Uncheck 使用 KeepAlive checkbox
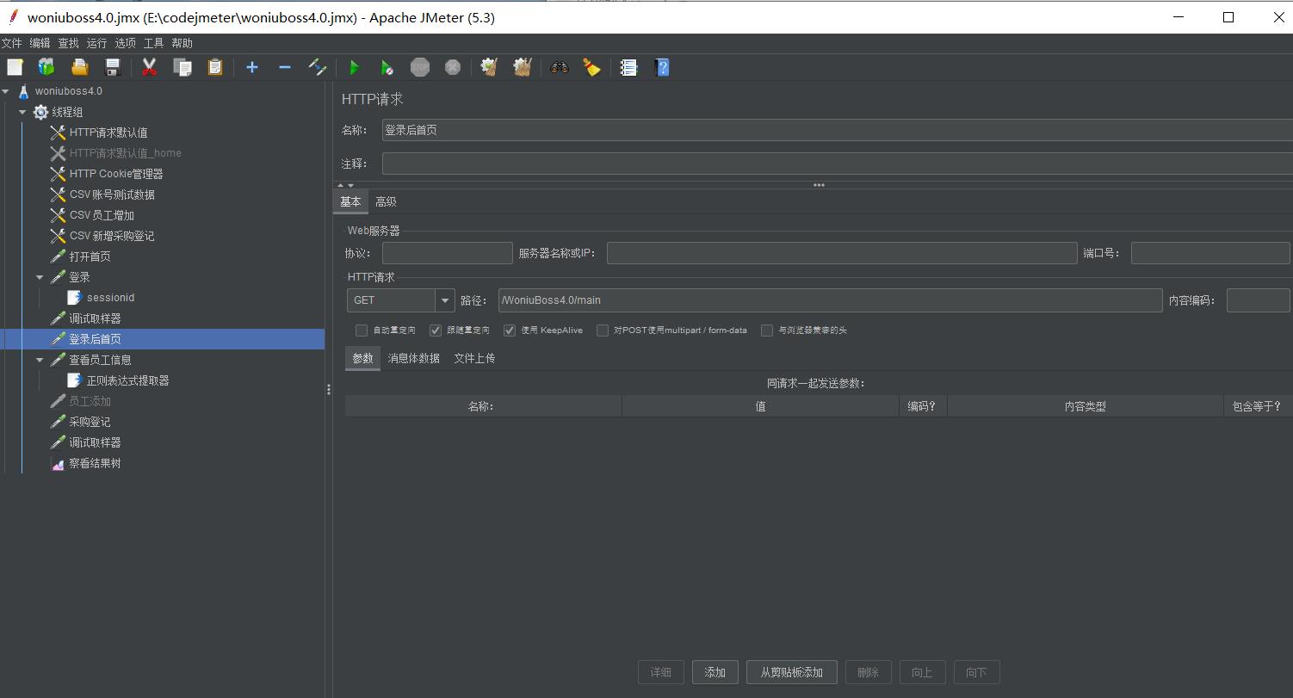1293x698 pixels. tap(510, 330)
